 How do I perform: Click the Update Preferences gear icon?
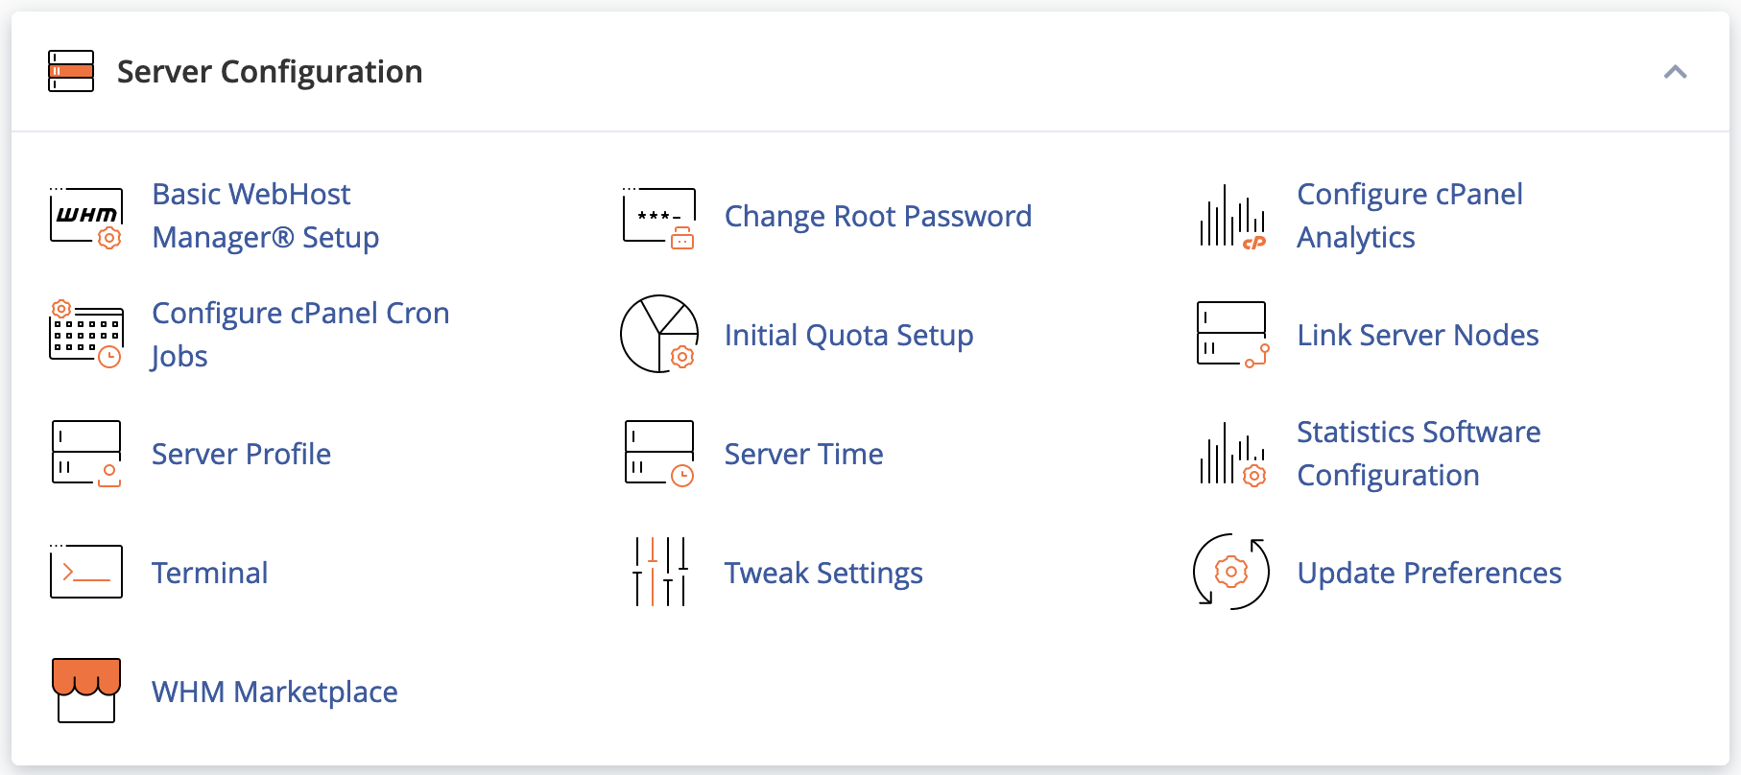click(x=1231, y=573)
